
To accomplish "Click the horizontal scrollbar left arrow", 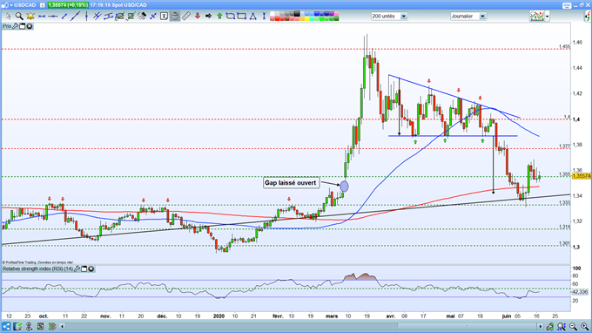I will click(63, 326).
